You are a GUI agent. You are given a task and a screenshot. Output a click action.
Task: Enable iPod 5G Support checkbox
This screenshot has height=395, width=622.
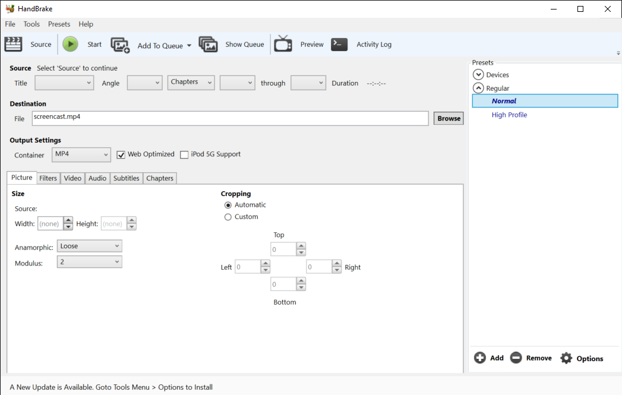[184, 154]
